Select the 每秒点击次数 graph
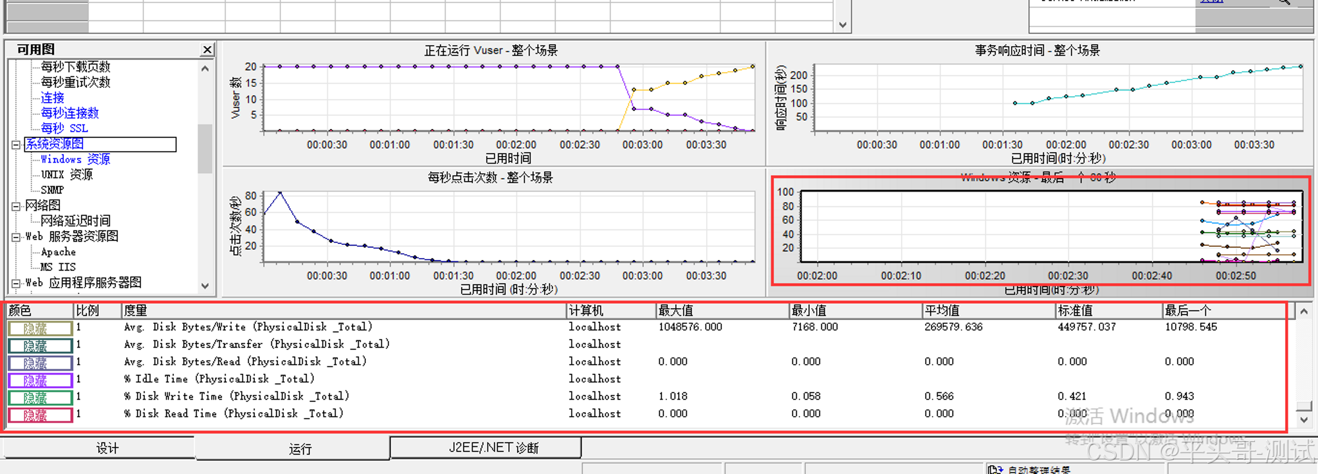This screenshot has height=474, width=1318. pyautogui.click(x=493, y=231)
